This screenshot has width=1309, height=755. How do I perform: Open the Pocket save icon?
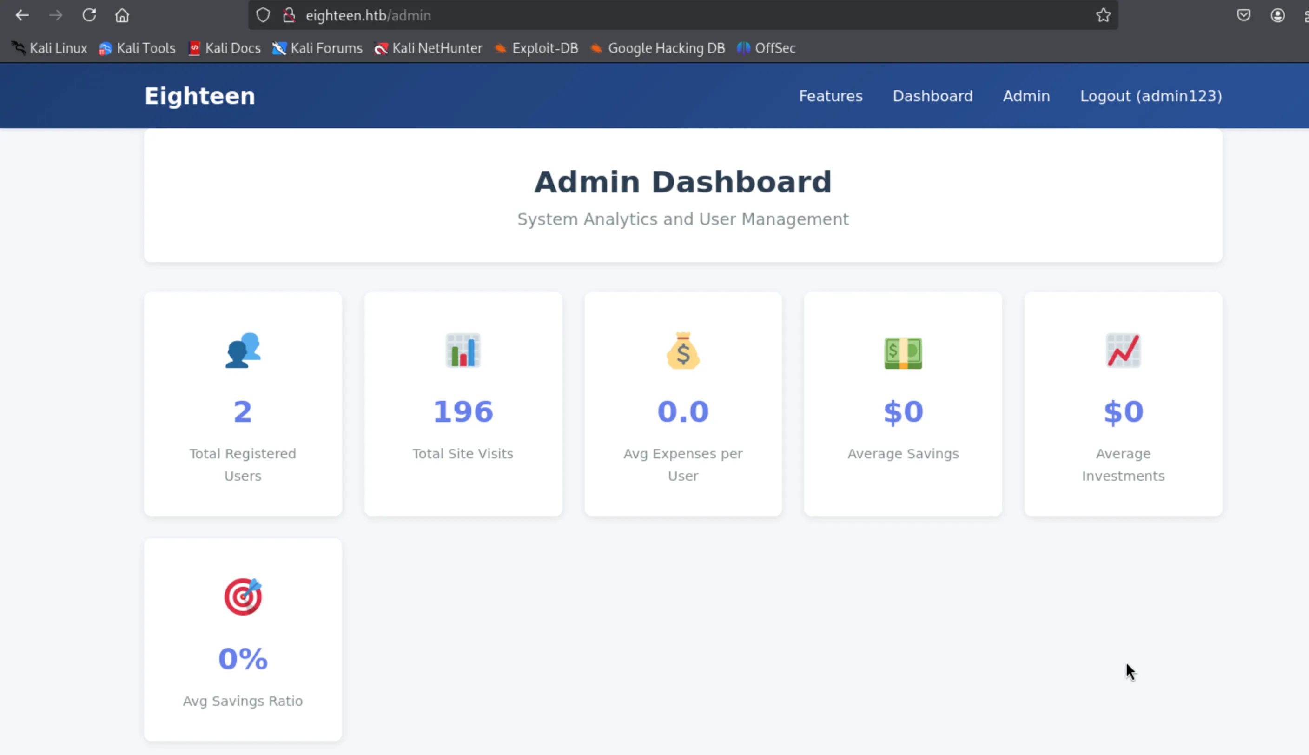pos(1243,15)
